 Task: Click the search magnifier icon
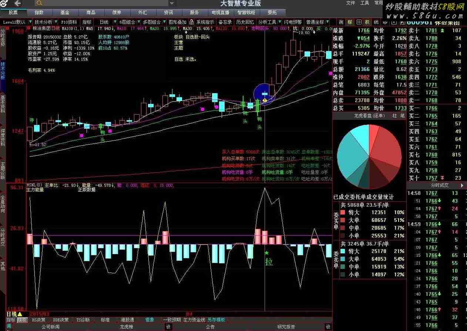point(39,3)
